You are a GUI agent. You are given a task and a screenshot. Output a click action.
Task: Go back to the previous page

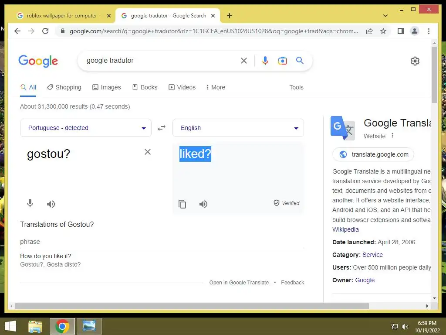tap(17, 31)
